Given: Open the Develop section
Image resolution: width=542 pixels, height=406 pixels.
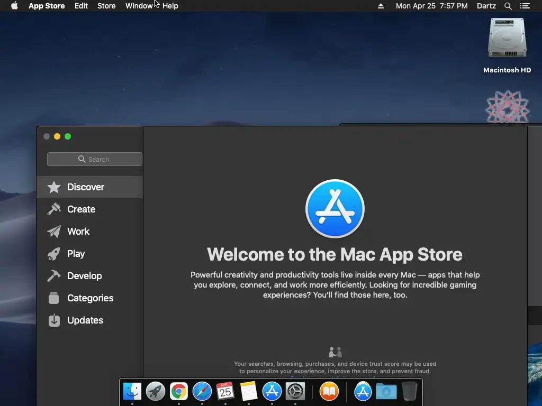Looking at the screenshot, I should [89, 276].
